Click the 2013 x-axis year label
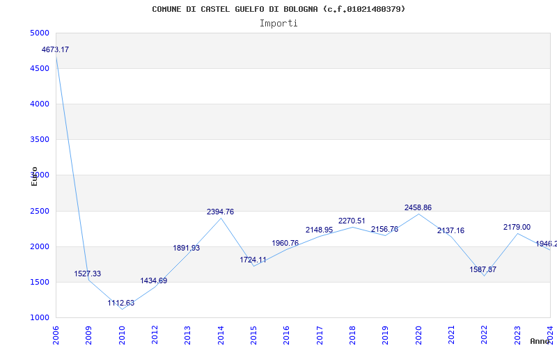557x348 pixels. click(x=188, y=335)
